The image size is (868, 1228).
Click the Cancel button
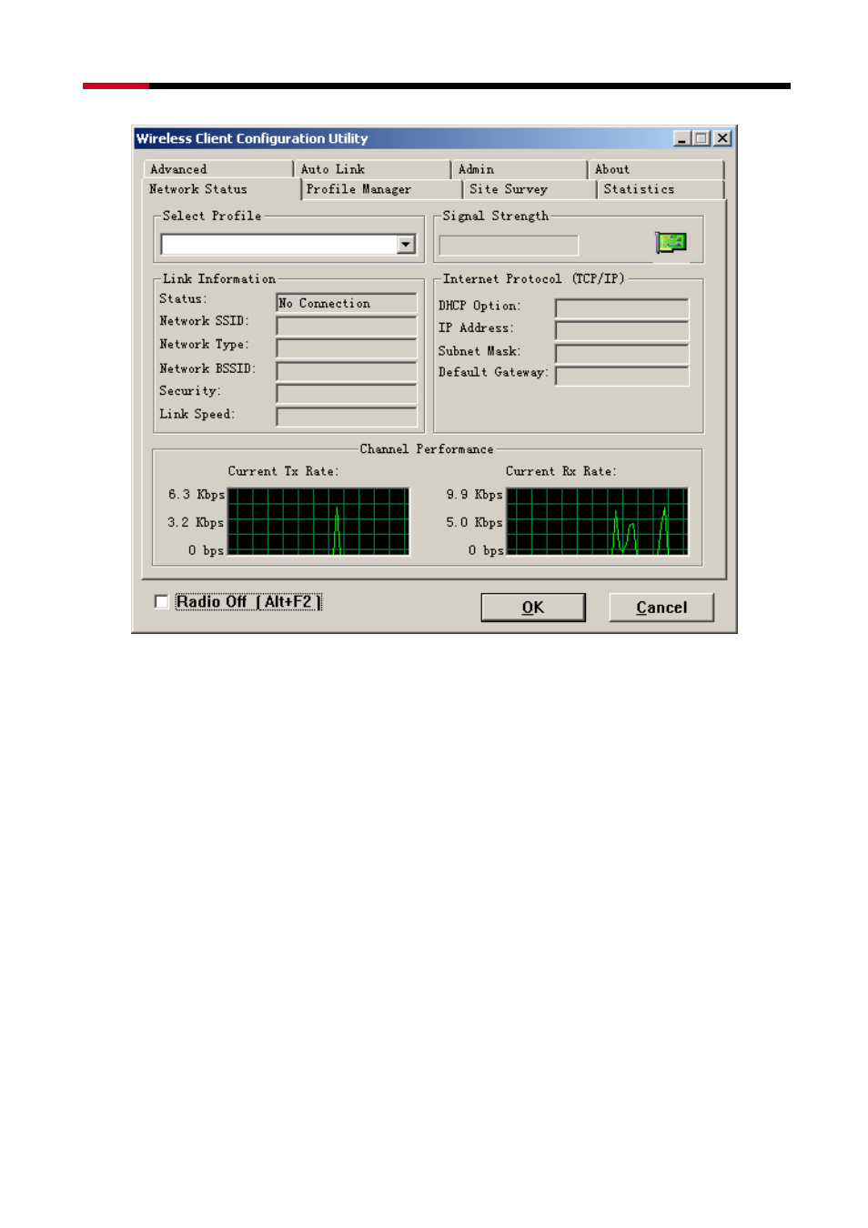pyautogui.click(x=661, y=608)
